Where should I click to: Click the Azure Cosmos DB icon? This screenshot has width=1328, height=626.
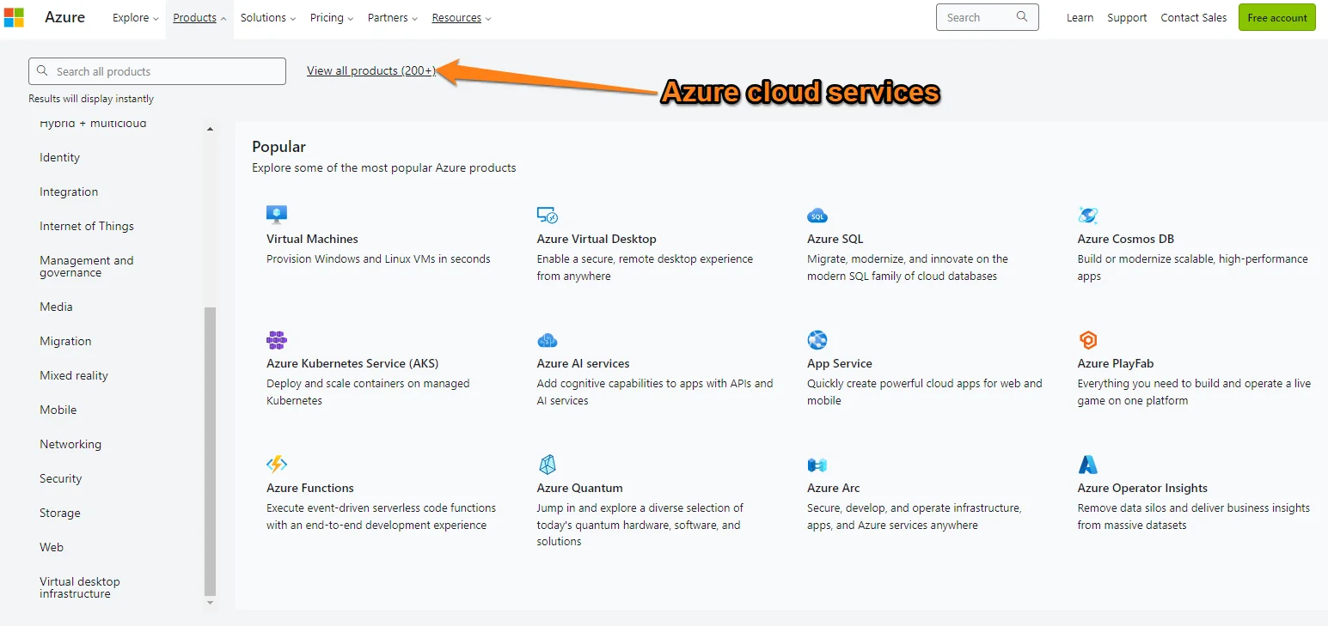point(1088,215)
